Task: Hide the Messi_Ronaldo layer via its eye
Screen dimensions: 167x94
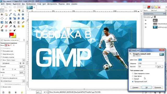Action: tap(146, 24)
